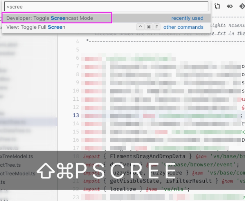Click the diamond git icon at toolbar edge
This screenshot has height=201, width=245.
coord(242,6)
